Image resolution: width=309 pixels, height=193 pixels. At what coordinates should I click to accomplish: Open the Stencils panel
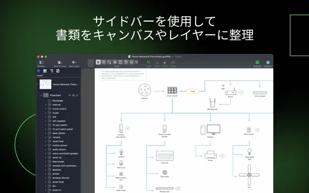pos(257,63)
